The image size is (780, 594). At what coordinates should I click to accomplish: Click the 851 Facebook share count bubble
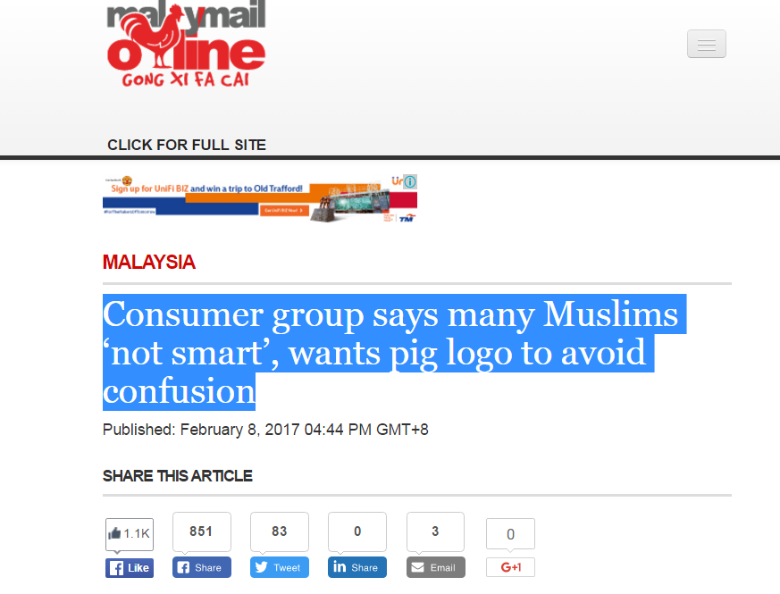pos(201,531)
